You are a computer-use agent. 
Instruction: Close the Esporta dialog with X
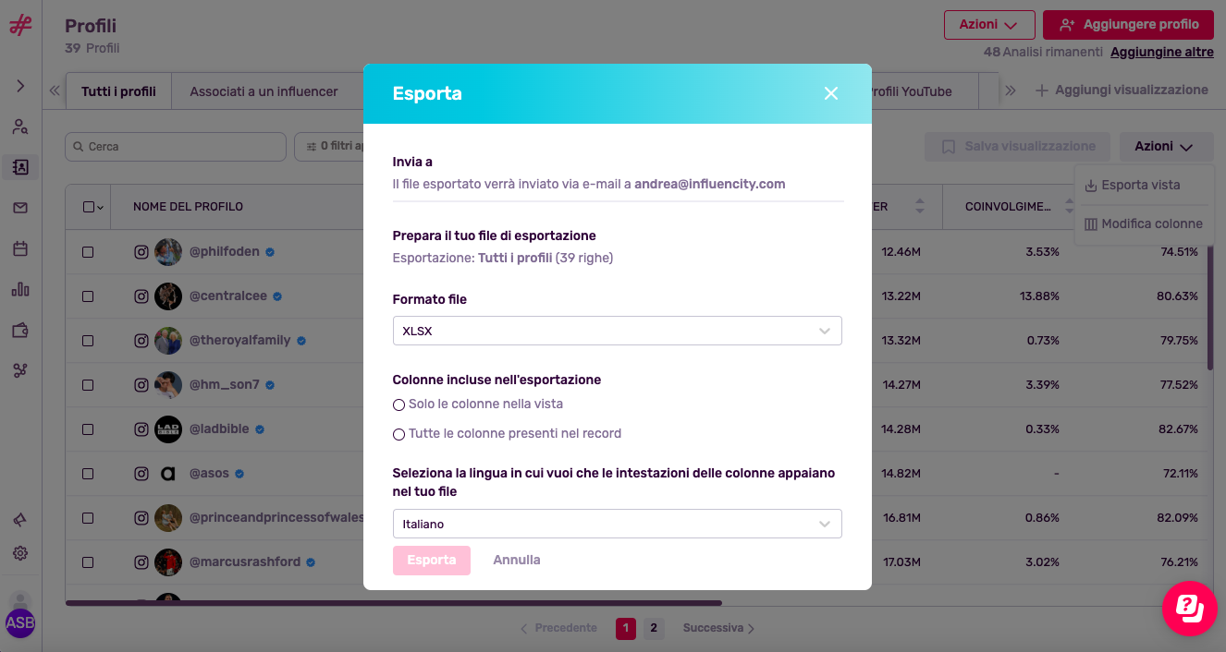[x=831, y=93]
